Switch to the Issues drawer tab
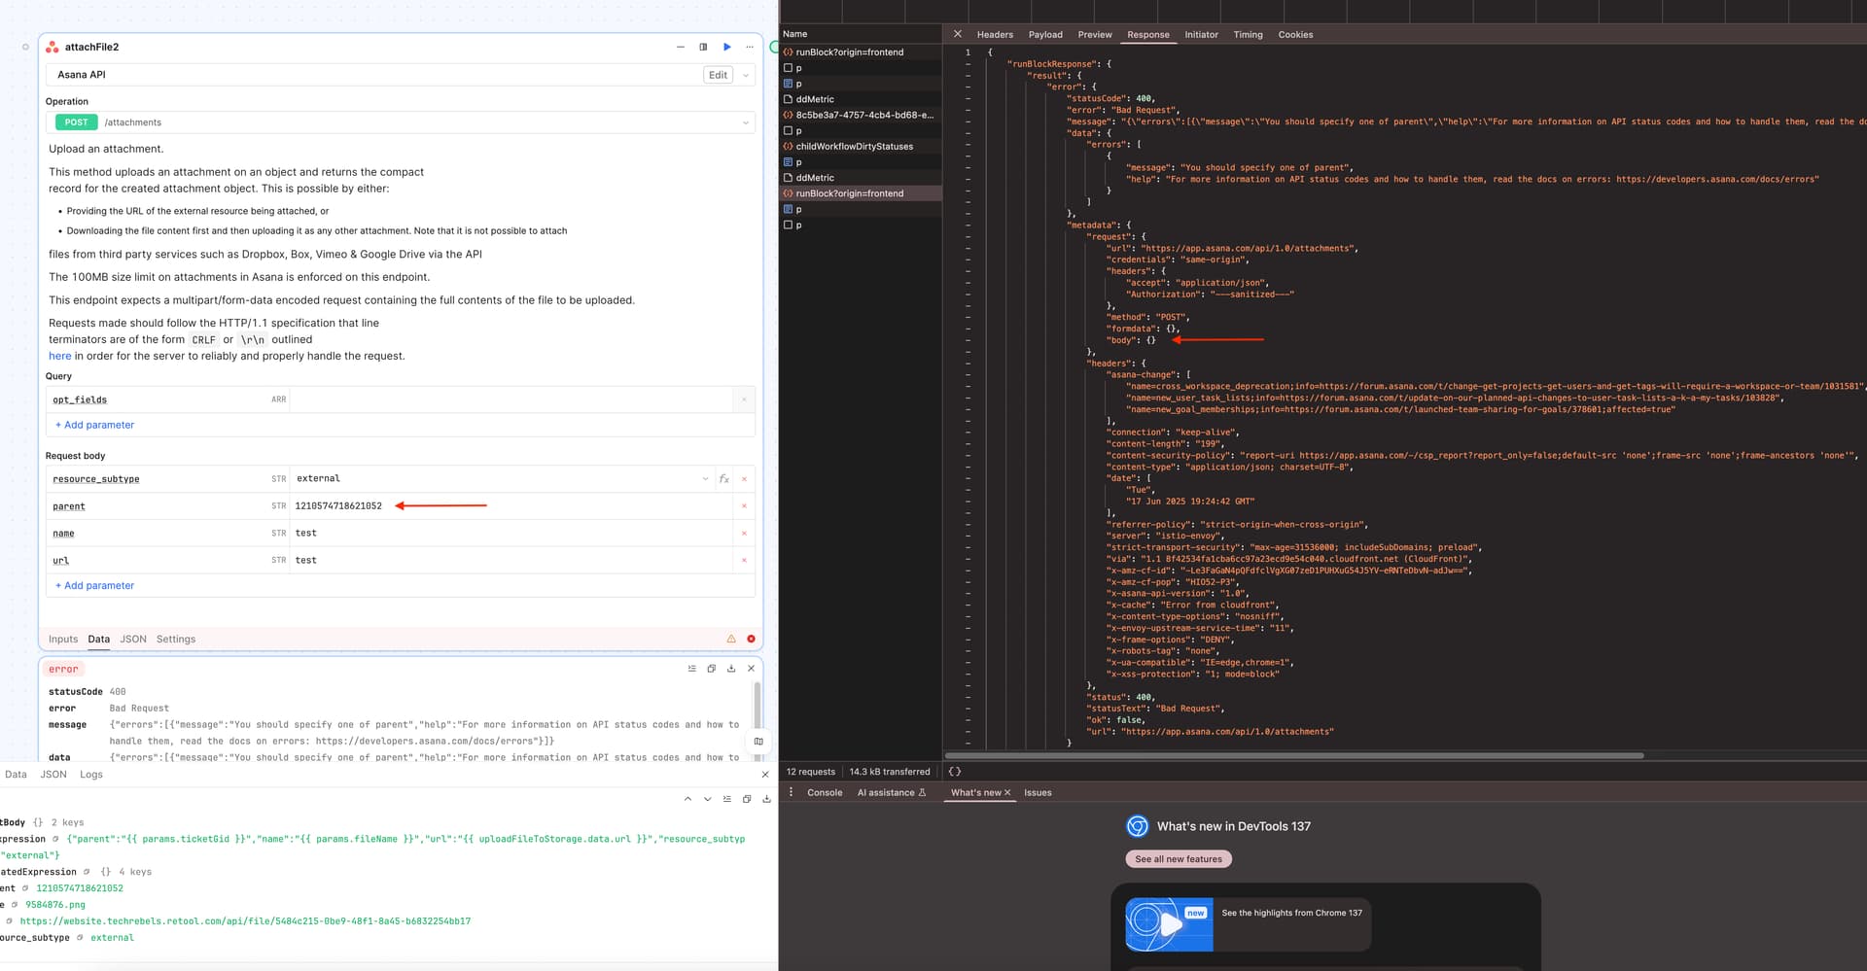This screenshot has height=971, width=1867. (1038, 793)
